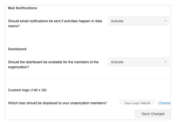Click the words data rooms in the notification question

point(55,23)
